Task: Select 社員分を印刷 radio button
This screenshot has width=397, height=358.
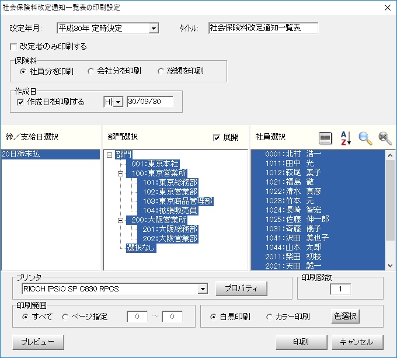Action: point(23,72)
